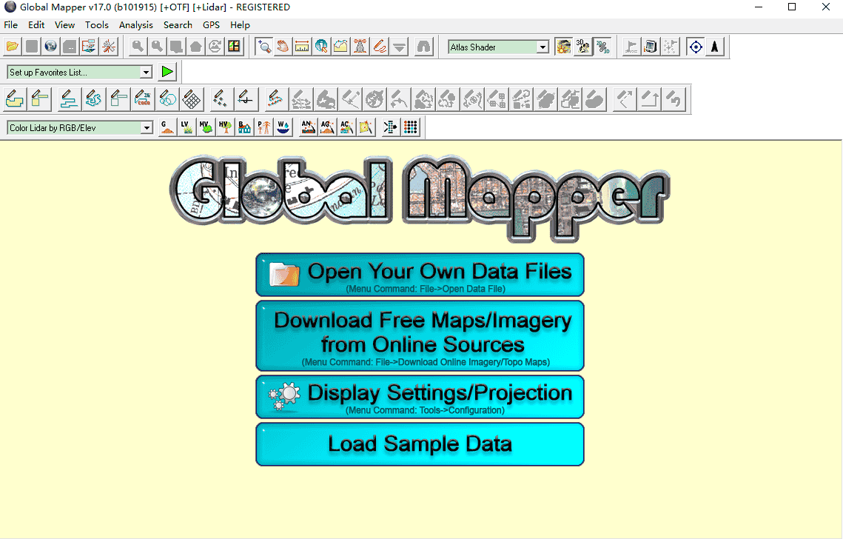Open the Configuration tools icon
Screen dimensions: 843x539
(109, 47)
